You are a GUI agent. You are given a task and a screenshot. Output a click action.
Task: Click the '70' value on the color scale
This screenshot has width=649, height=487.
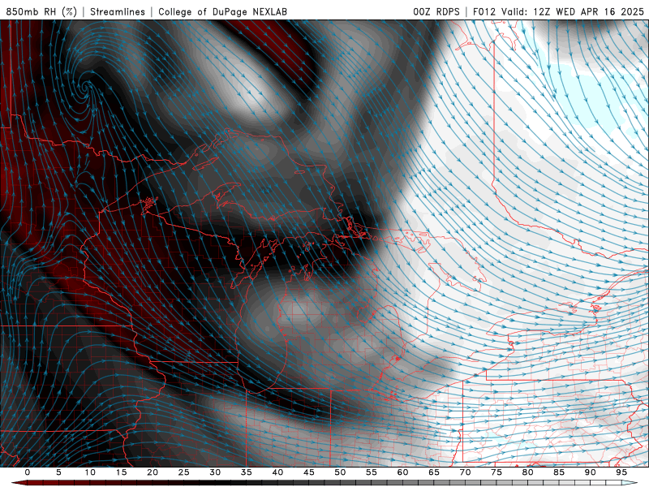pos(465,472)
